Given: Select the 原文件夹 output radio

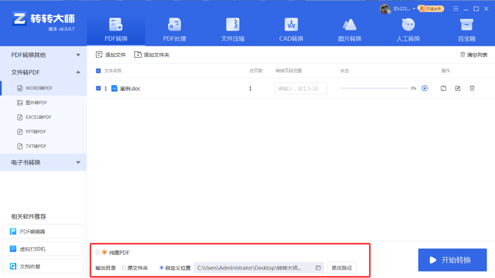Looking at the screenshot, I should point(124,268).
